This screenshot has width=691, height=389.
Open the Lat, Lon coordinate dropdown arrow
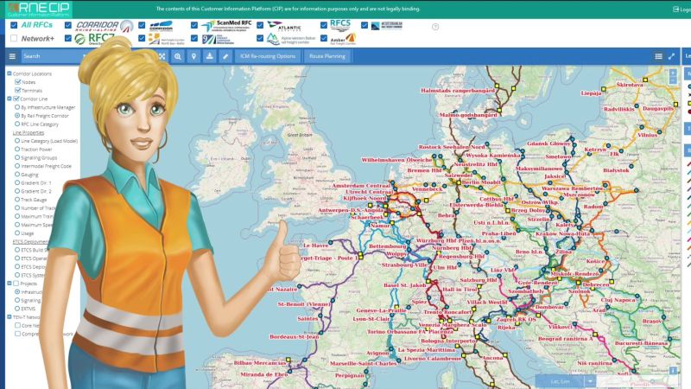click(x=590, y=380)
